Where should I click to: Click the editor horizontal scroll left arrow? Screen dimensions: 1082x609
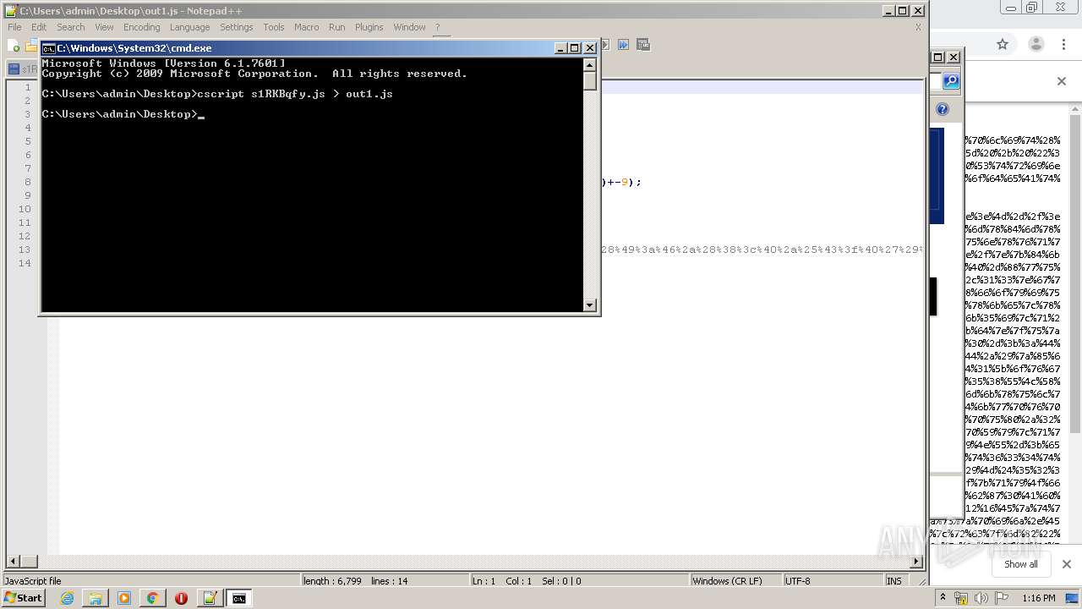pos(13,562)
